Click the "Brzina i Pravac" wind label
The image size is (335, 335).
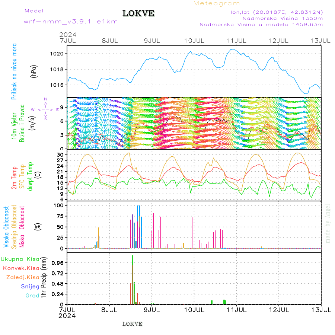tap(22, 123)
